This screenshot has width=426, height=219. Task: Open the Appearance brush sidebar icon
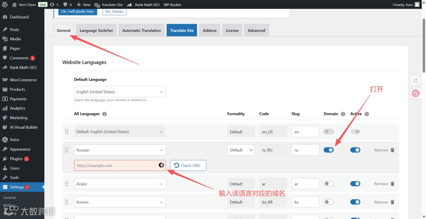coord(5,149)
